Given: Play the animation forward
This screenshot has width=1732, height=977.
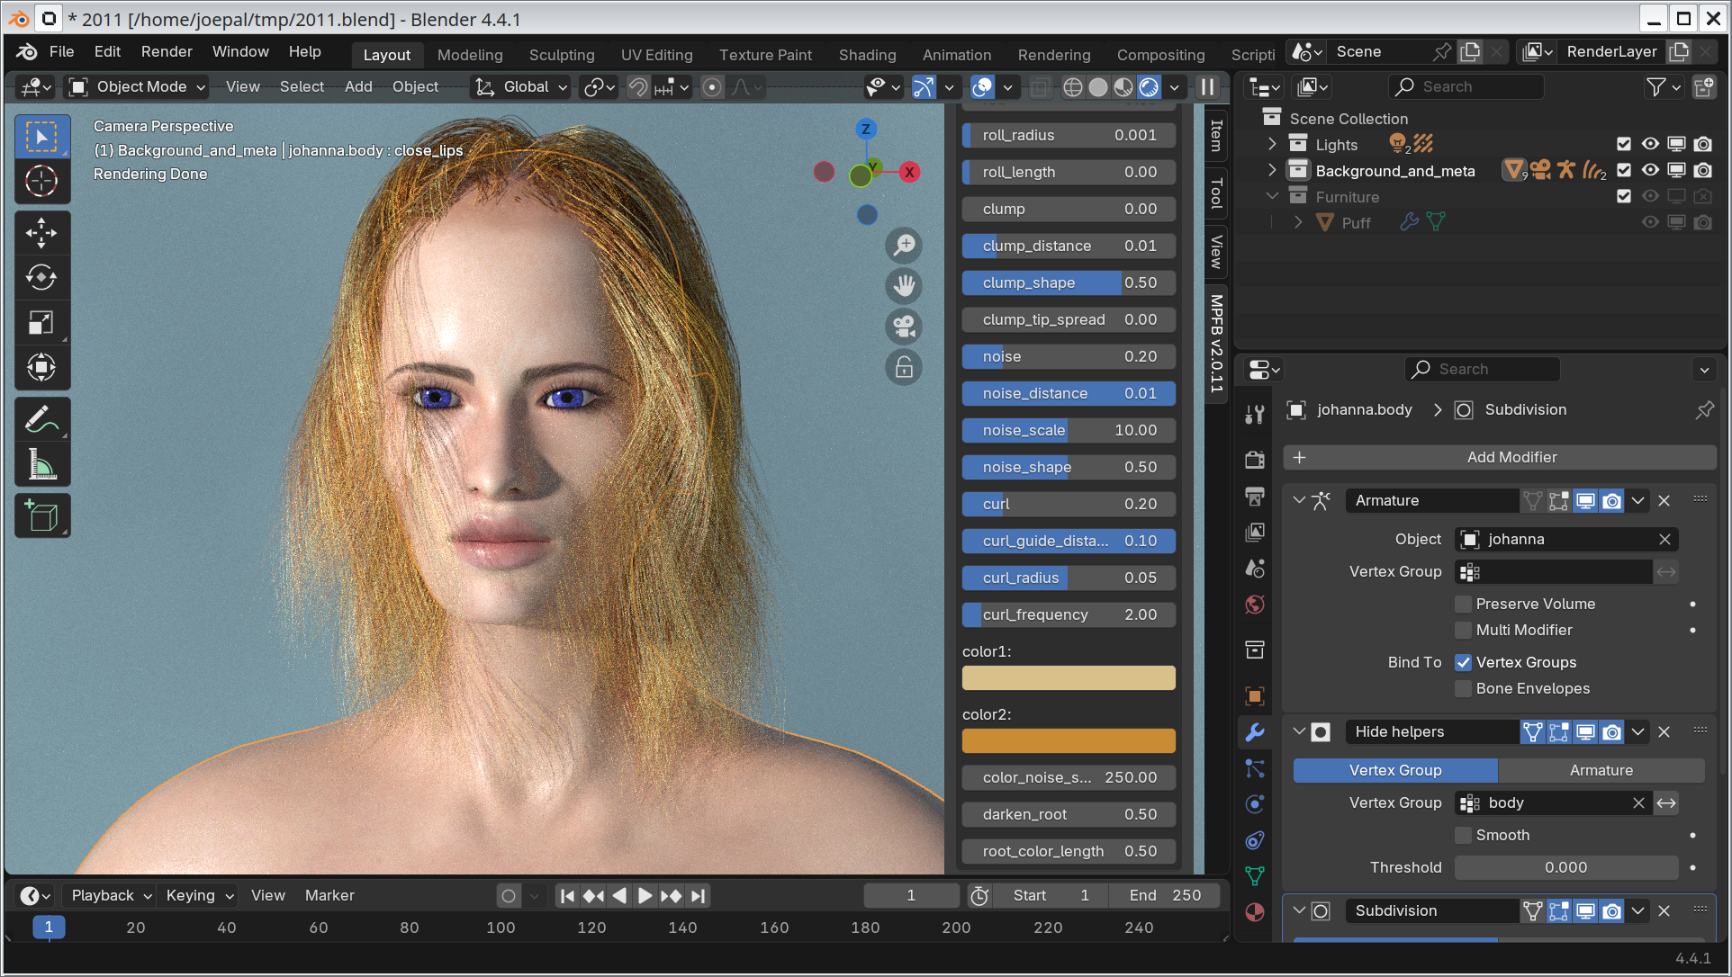Looking at the screenshot, I should click(645, 896).
